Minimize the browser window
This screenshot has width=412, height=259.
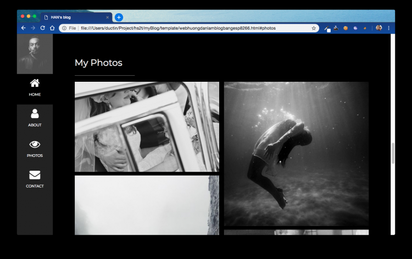(x=29, y=16)
